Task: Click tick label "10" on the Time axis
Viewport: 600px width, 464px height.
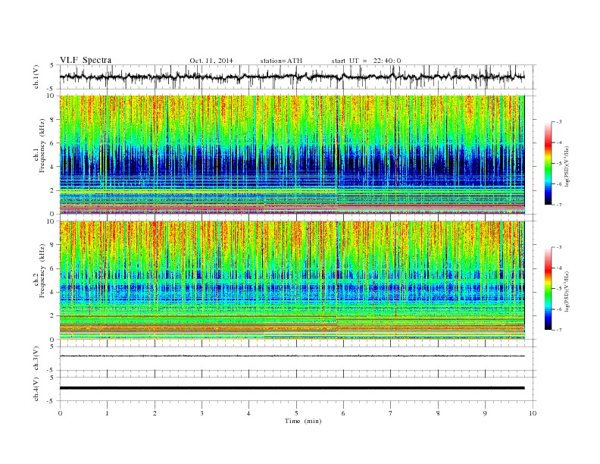Action: 533,413
